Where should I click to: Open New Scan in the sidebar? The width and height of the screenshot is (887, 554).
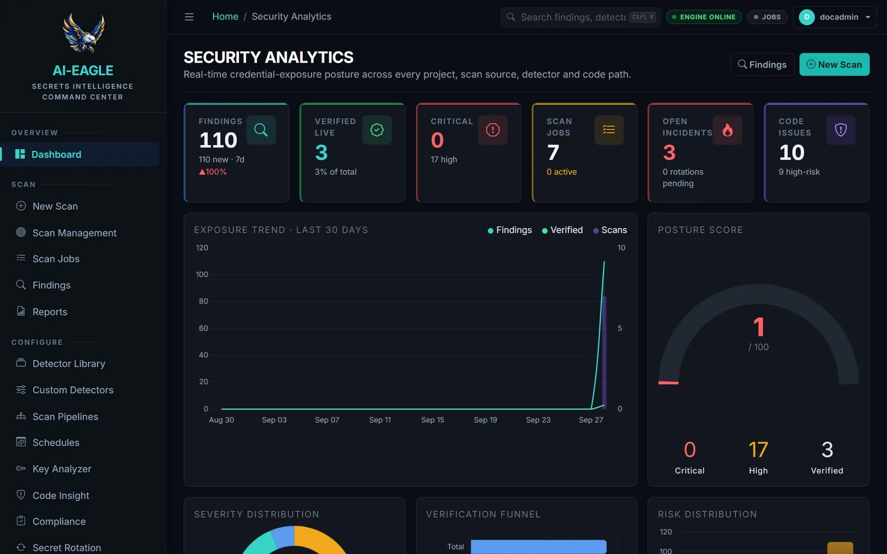[x=80, y=206]
